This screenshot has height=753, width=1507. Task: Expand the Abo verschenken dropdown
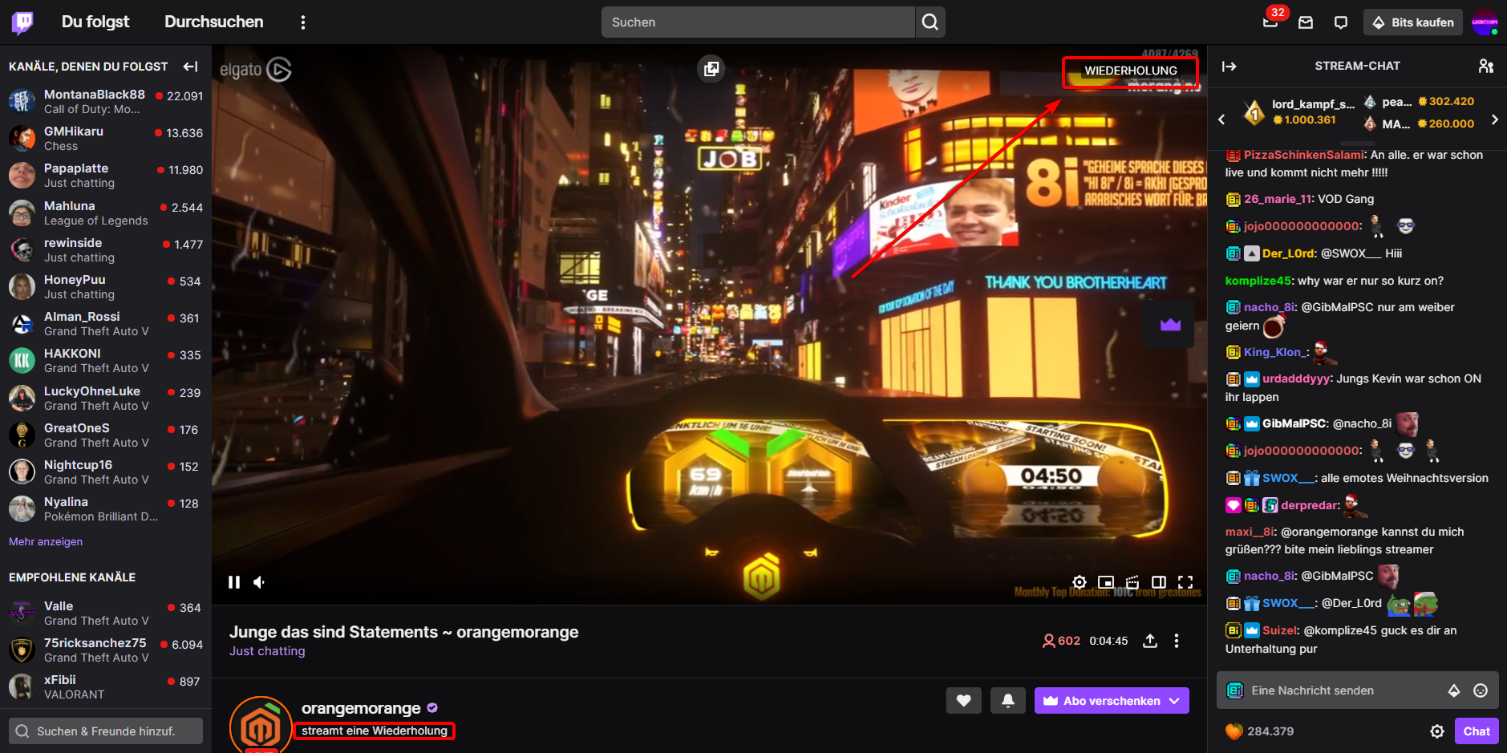(x=1174, y=701)
